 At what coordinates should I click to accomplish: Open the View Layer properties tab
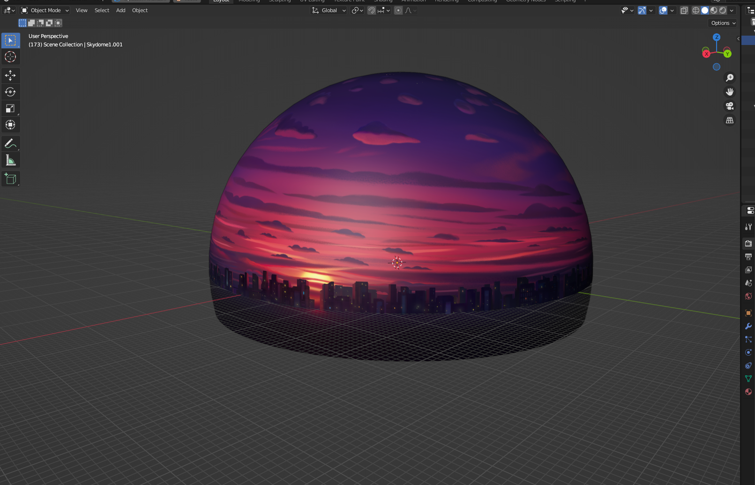click(748, 269)
